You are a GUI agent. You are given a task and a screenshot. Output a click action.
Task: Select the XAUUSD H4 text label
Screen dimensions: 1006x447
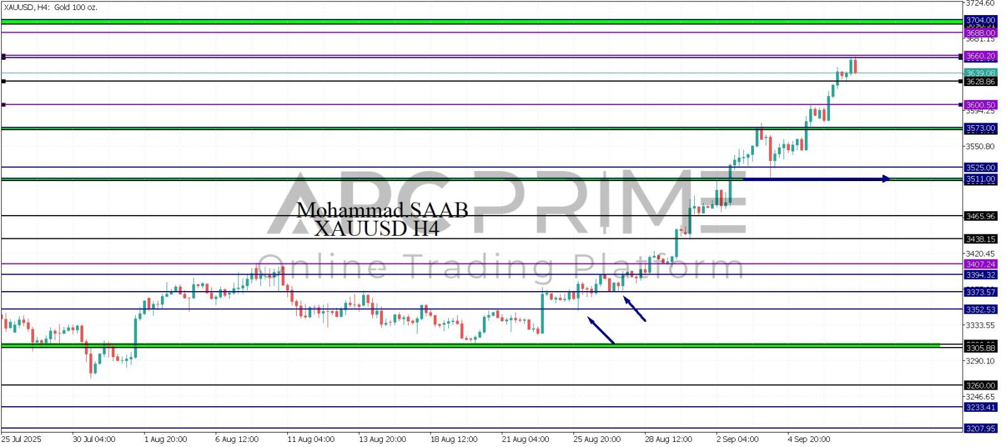click(x=376, y=228)
